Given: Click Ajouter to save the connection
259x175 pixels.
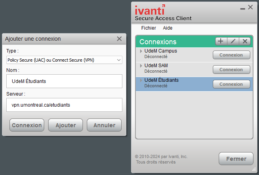Looking at the screenshot, I should click(66, 125).
